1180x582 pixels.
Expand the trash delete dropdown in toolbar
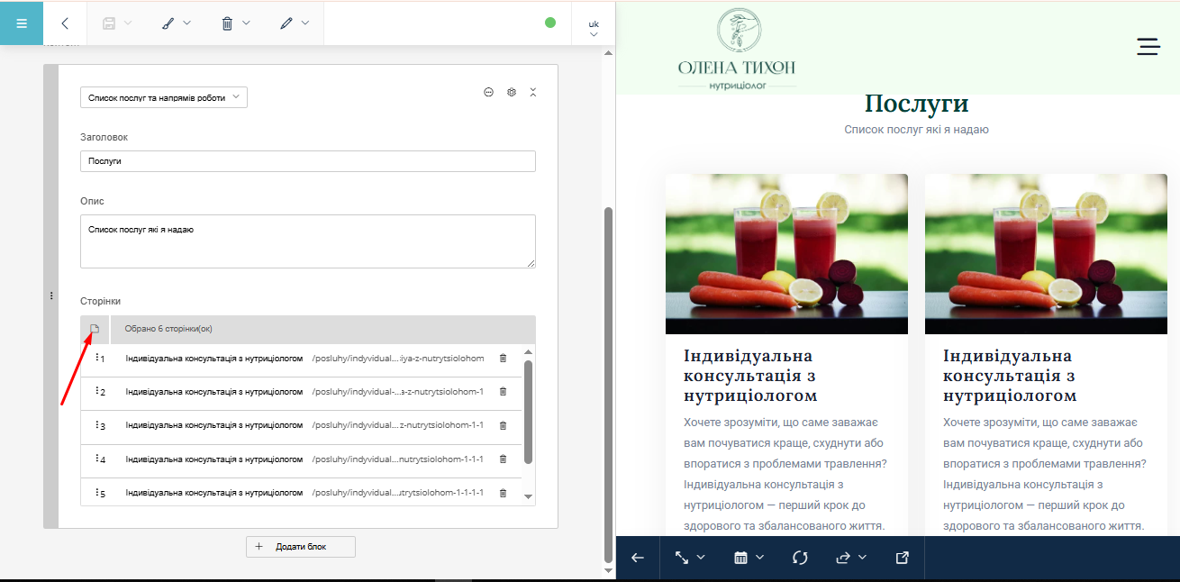pos(236,23)
